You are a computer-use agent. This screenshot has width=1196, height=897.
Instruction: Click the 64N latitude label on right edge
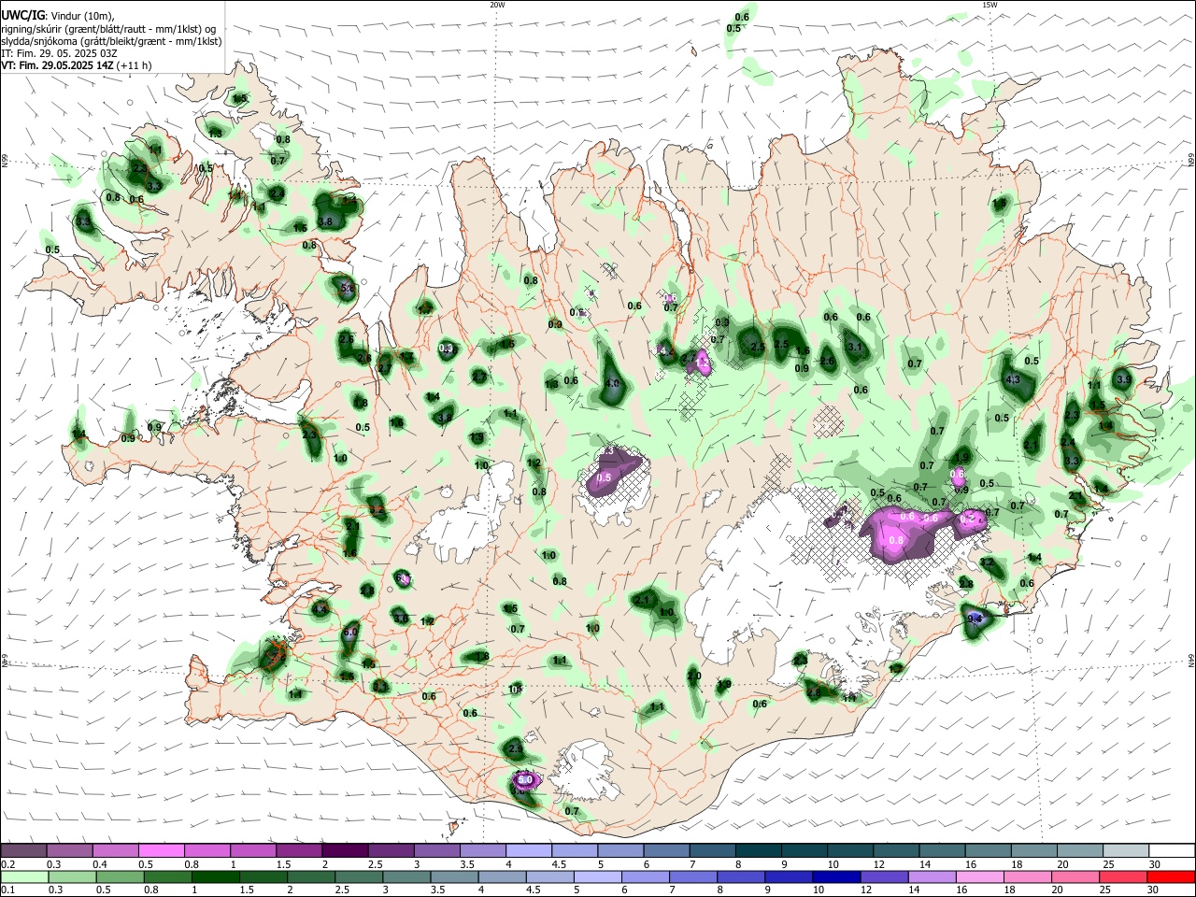1191,661
